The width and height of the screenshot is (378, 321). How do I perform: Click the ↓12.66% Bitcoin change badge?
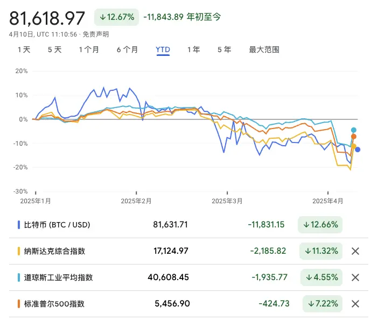pyautogui.click(x=320, y=225)
